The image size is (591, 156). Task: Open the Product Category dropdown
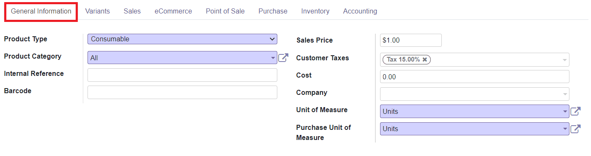[x=182, y=58]
